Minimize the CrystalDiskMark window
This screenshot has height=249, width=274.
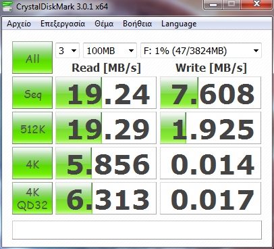click(x=213, y=5)
